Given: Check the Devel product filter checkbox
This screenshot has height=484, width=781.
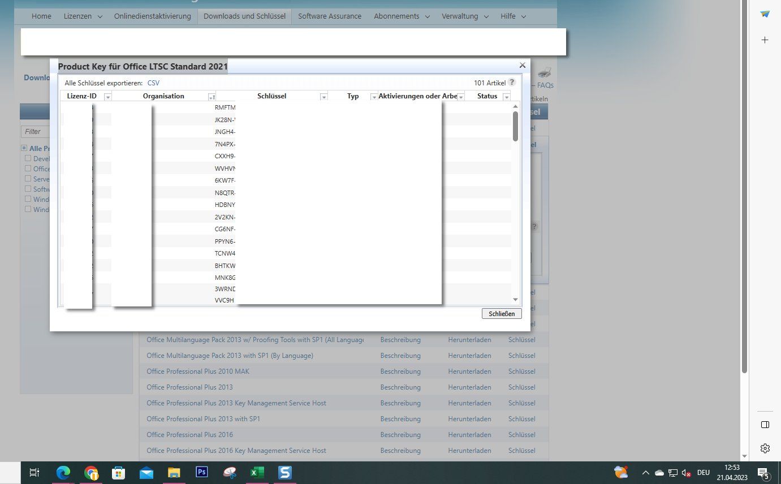Looking at the screenshot, I should tap(28, 158).
